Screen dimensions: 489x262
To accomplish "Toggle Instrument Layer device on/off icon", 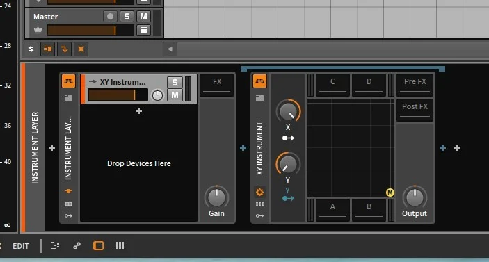I will [69, 81].
